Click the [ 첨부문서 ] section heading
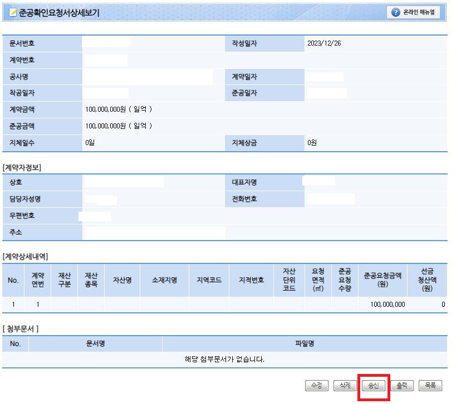 (21, 329)
